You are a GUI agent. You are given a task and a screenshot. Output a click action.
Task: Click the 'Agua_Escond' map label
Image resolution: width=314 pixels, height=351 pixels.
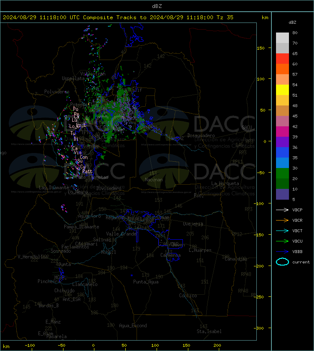(133, 326)
